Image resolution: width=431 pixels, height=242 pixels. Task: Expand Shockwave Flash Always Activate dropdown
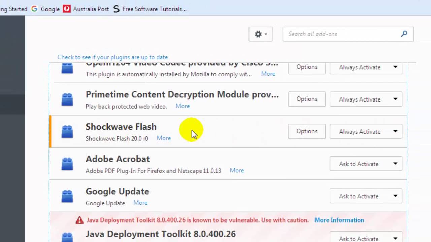[x=366, y=132]
